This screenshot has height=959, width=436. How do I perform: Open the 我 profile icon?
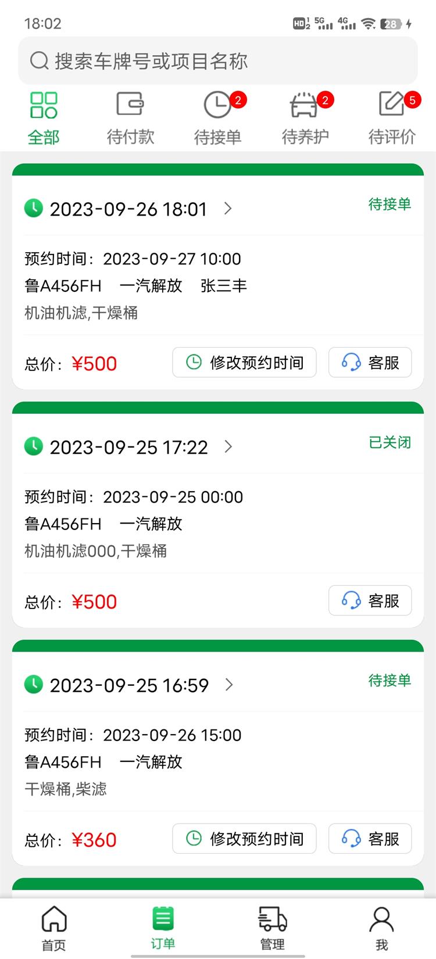click(x=381, y=919)
